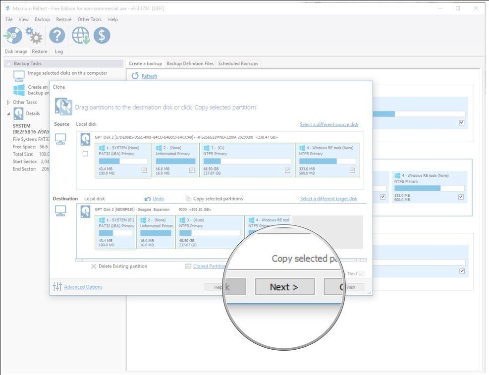Open the Other Tasks menu in the menu bar
The width and height of the screenshot is (489, 375).
click(90, 19)
